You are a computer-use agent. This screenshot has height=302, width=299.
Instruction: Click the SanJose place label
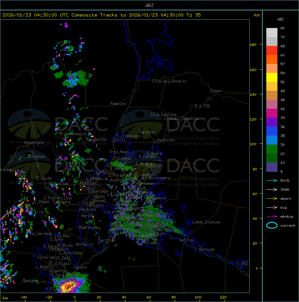click(x=147, y=132)
